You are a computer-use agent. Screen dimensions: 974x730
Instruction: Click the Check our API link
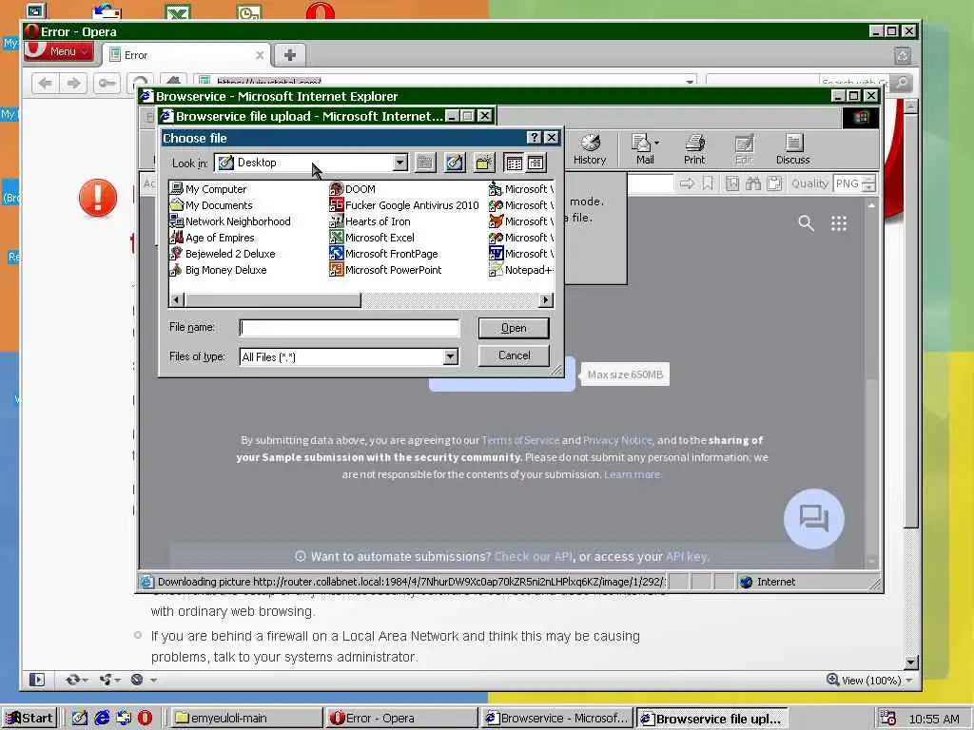[534, 556]
